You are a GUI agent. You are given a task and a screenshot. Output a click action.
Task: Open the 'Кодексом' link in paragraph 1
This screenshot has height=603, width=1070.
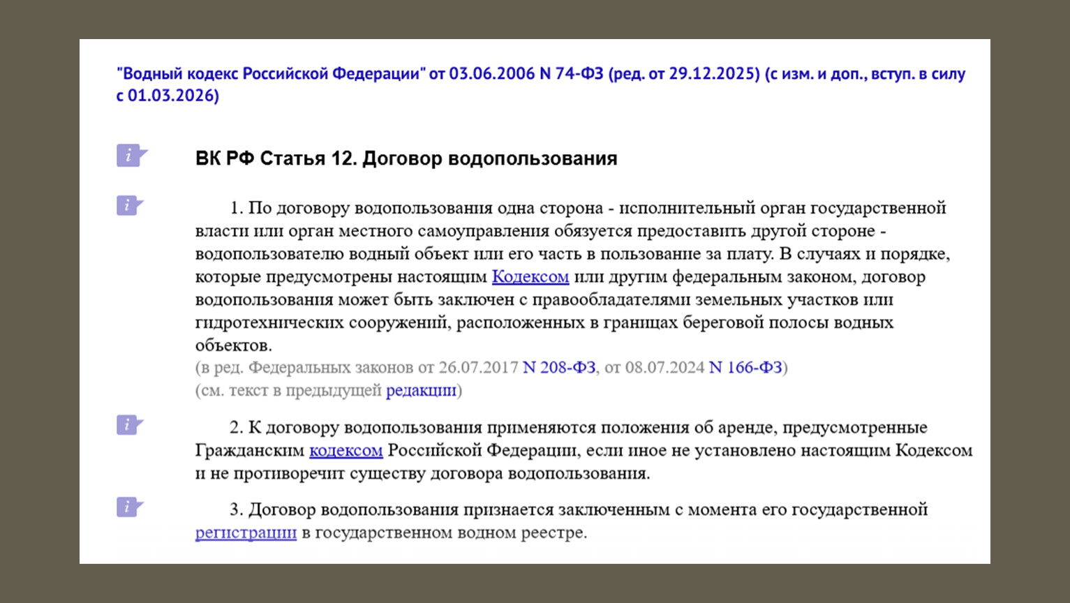coord(530,277)
